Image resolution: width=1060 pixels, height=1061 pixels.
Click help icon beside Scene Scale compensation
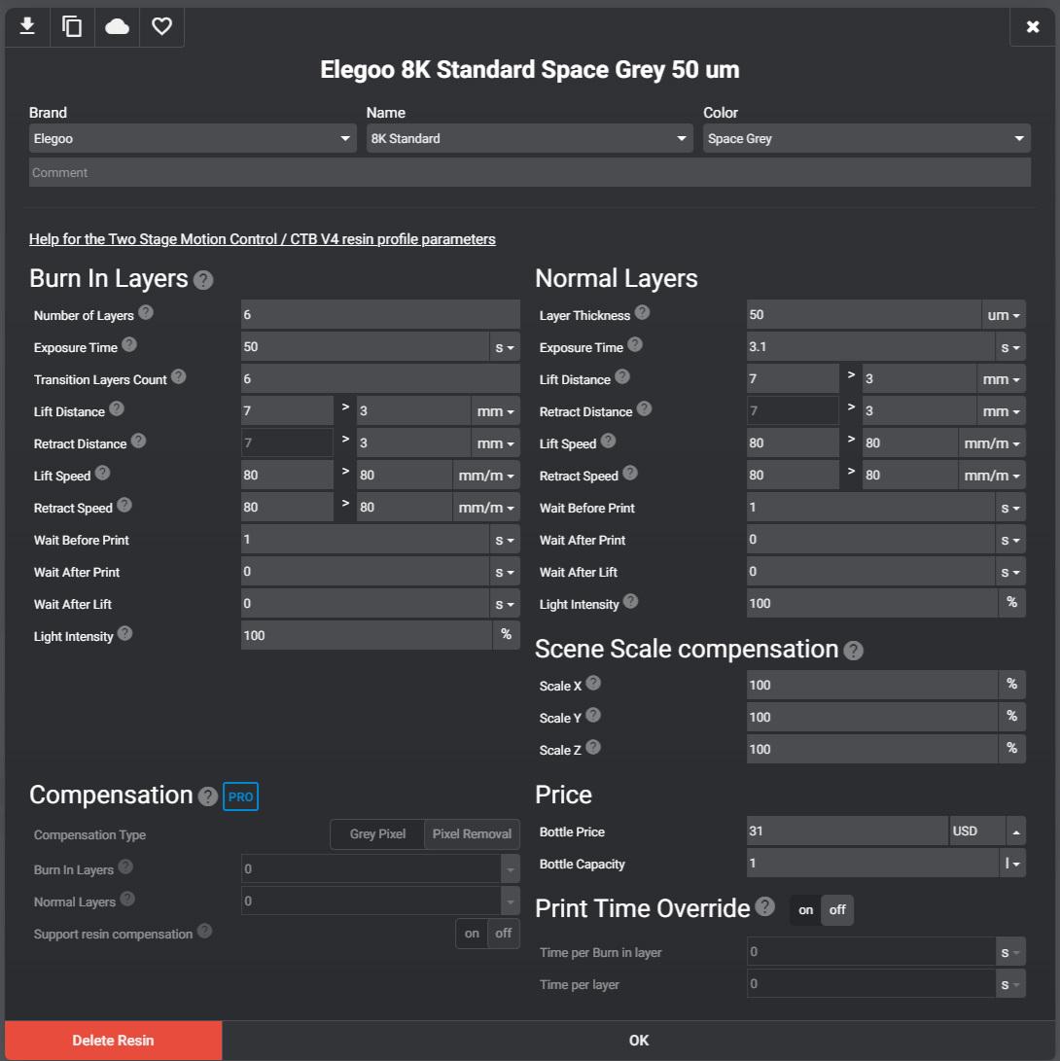854,651
